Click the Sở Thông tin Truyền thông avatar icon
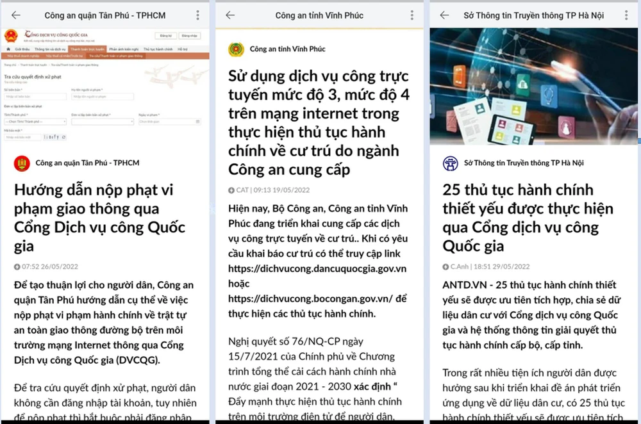 [x=449, y=163]
